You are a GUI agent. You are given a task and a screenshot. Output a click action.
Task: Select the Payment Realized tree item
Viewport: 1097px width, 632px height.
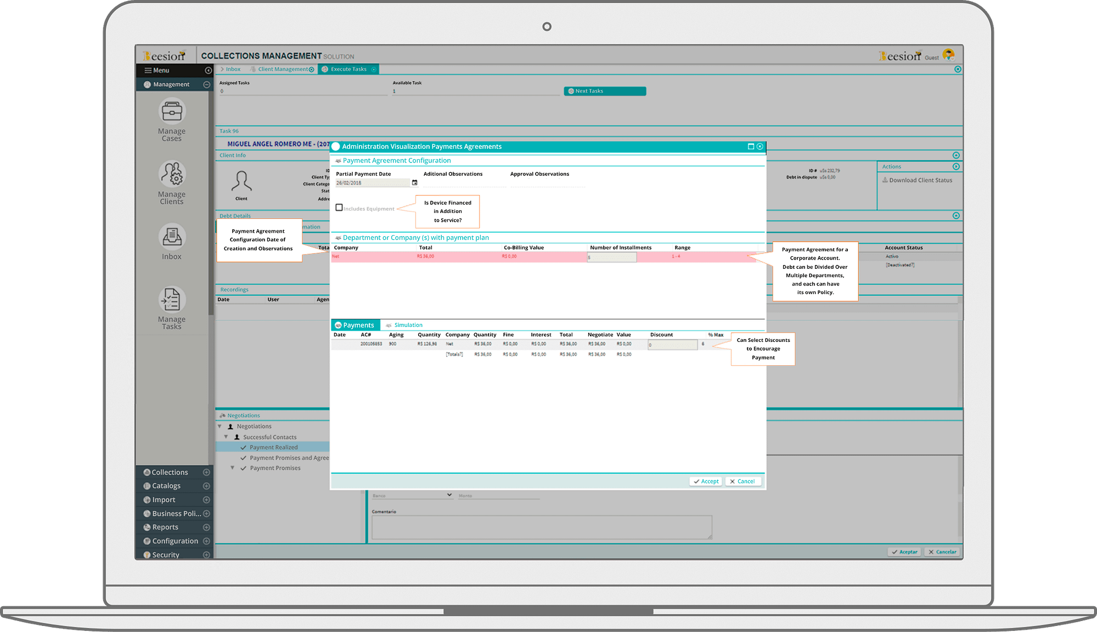coord(273,448)
